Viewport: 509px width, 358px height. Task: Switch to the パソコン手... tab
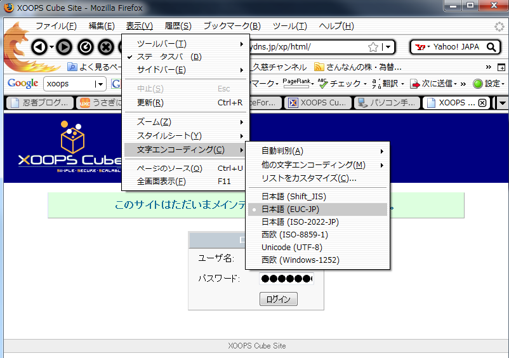click(x=387, y=103)
